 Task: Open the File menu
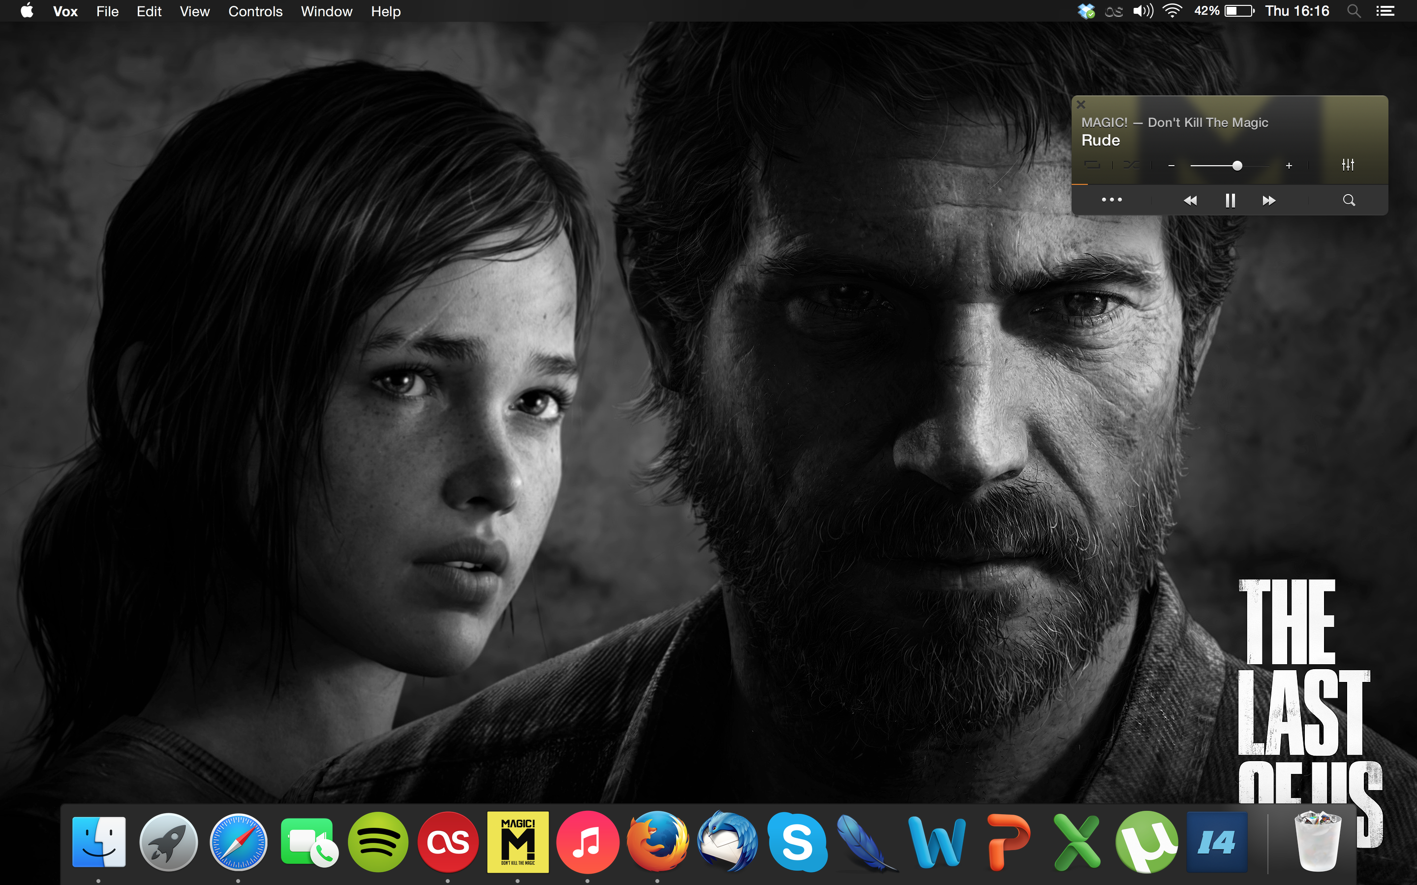(107, 11)
